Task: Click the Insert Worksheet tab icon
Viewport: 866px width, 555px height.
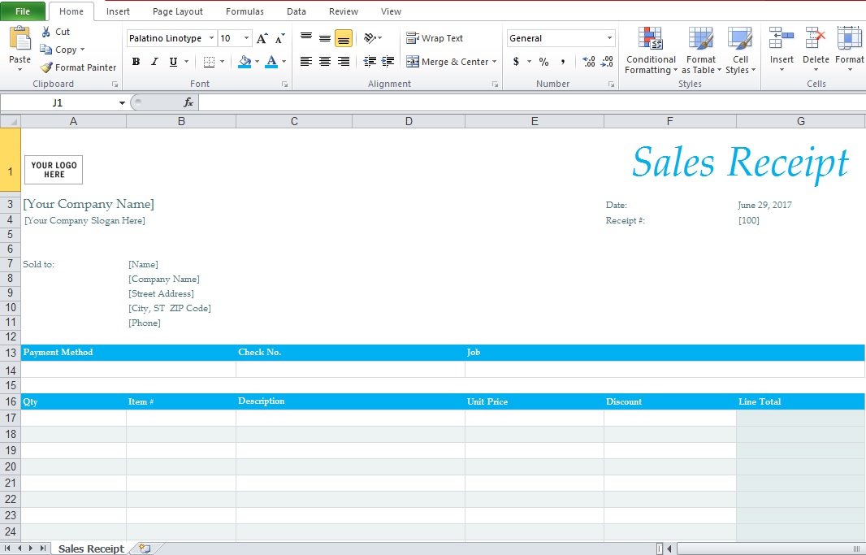Action: 145,548
